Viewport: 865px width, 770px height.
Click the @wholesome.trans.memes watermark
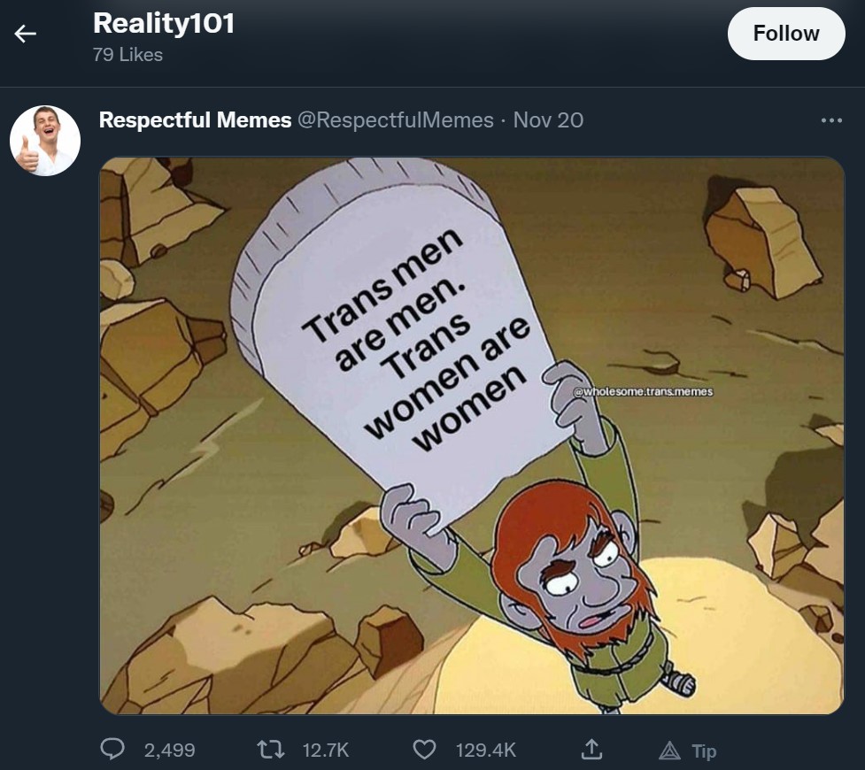(644, 391)
